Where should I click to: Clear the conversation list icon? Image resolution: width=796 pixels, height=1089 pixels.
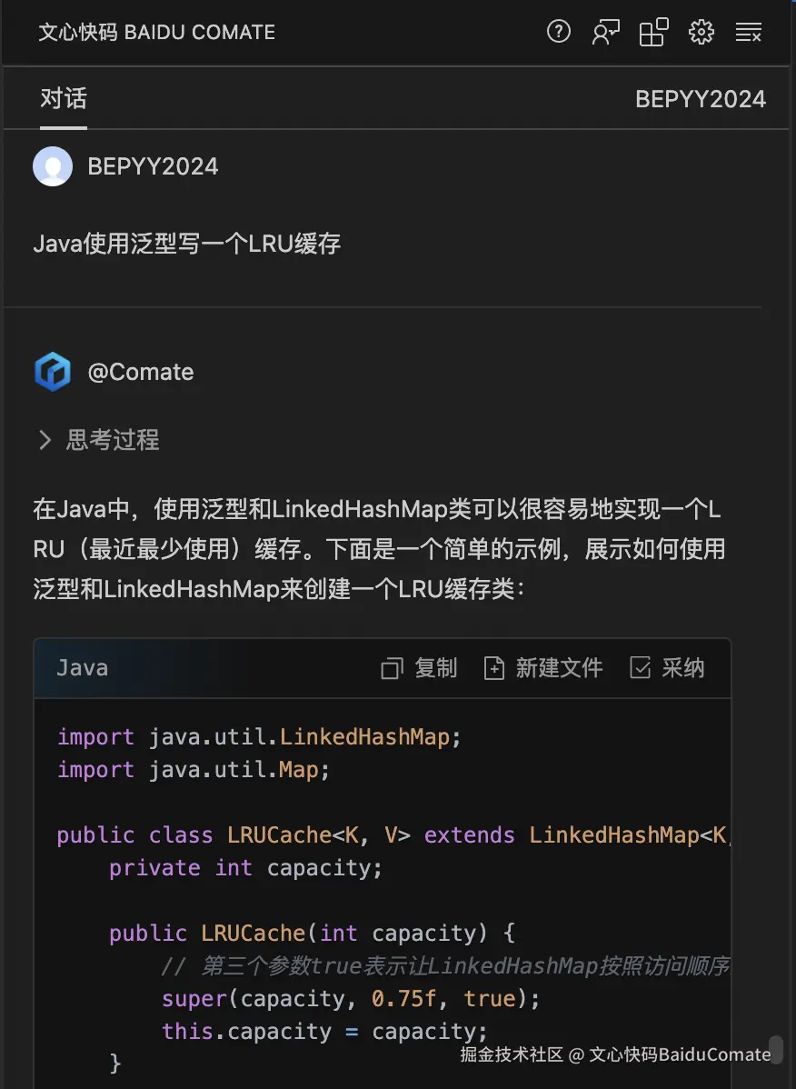[749, 33]
